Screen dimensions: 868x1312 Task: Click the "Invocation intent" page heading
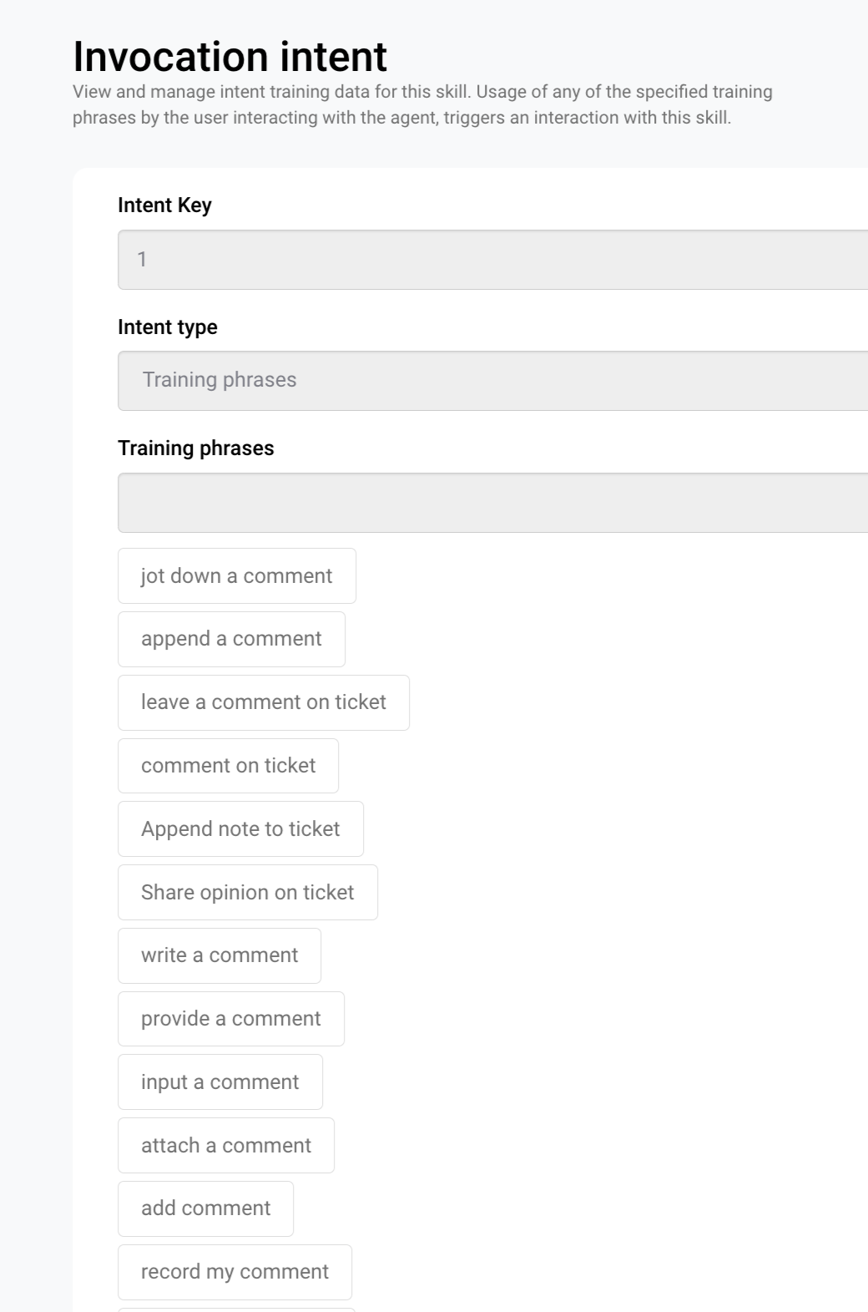(x=230, y=57)
